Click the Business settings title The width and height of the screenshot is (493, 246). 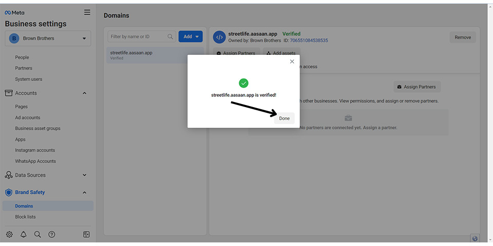[35, 24]
